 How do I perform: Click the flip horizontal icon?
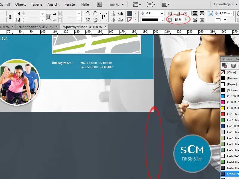88,20
